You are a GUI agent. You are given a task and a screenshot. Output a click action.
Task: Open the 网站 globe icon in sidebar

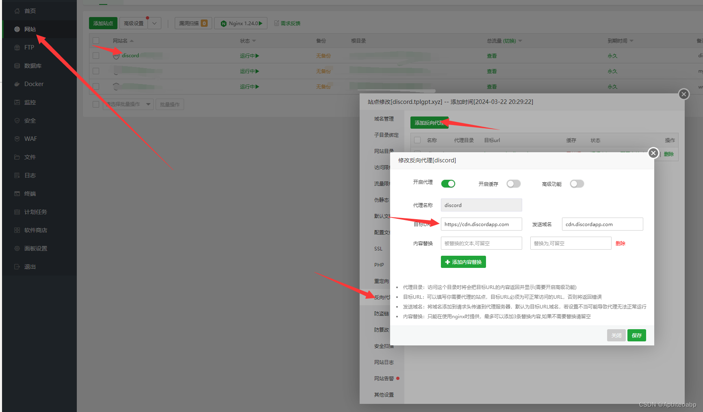17,29
